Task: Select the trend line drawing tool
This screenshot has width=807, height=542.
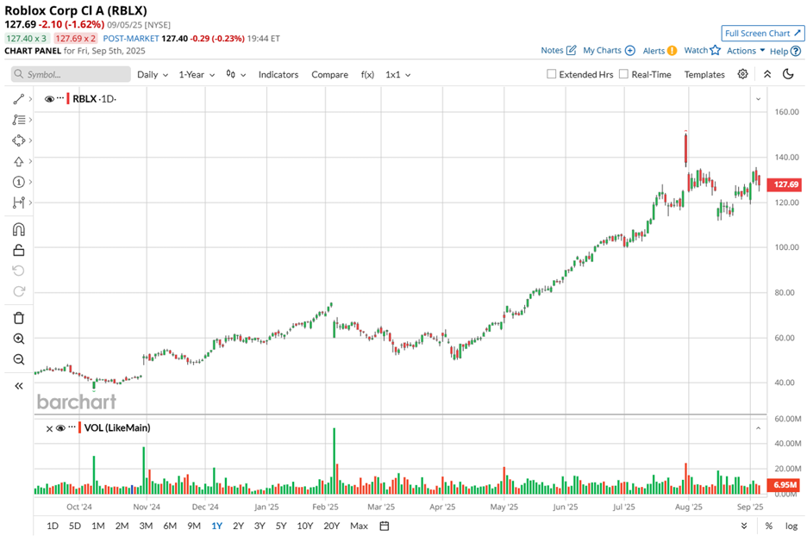Action: point(18,99)
